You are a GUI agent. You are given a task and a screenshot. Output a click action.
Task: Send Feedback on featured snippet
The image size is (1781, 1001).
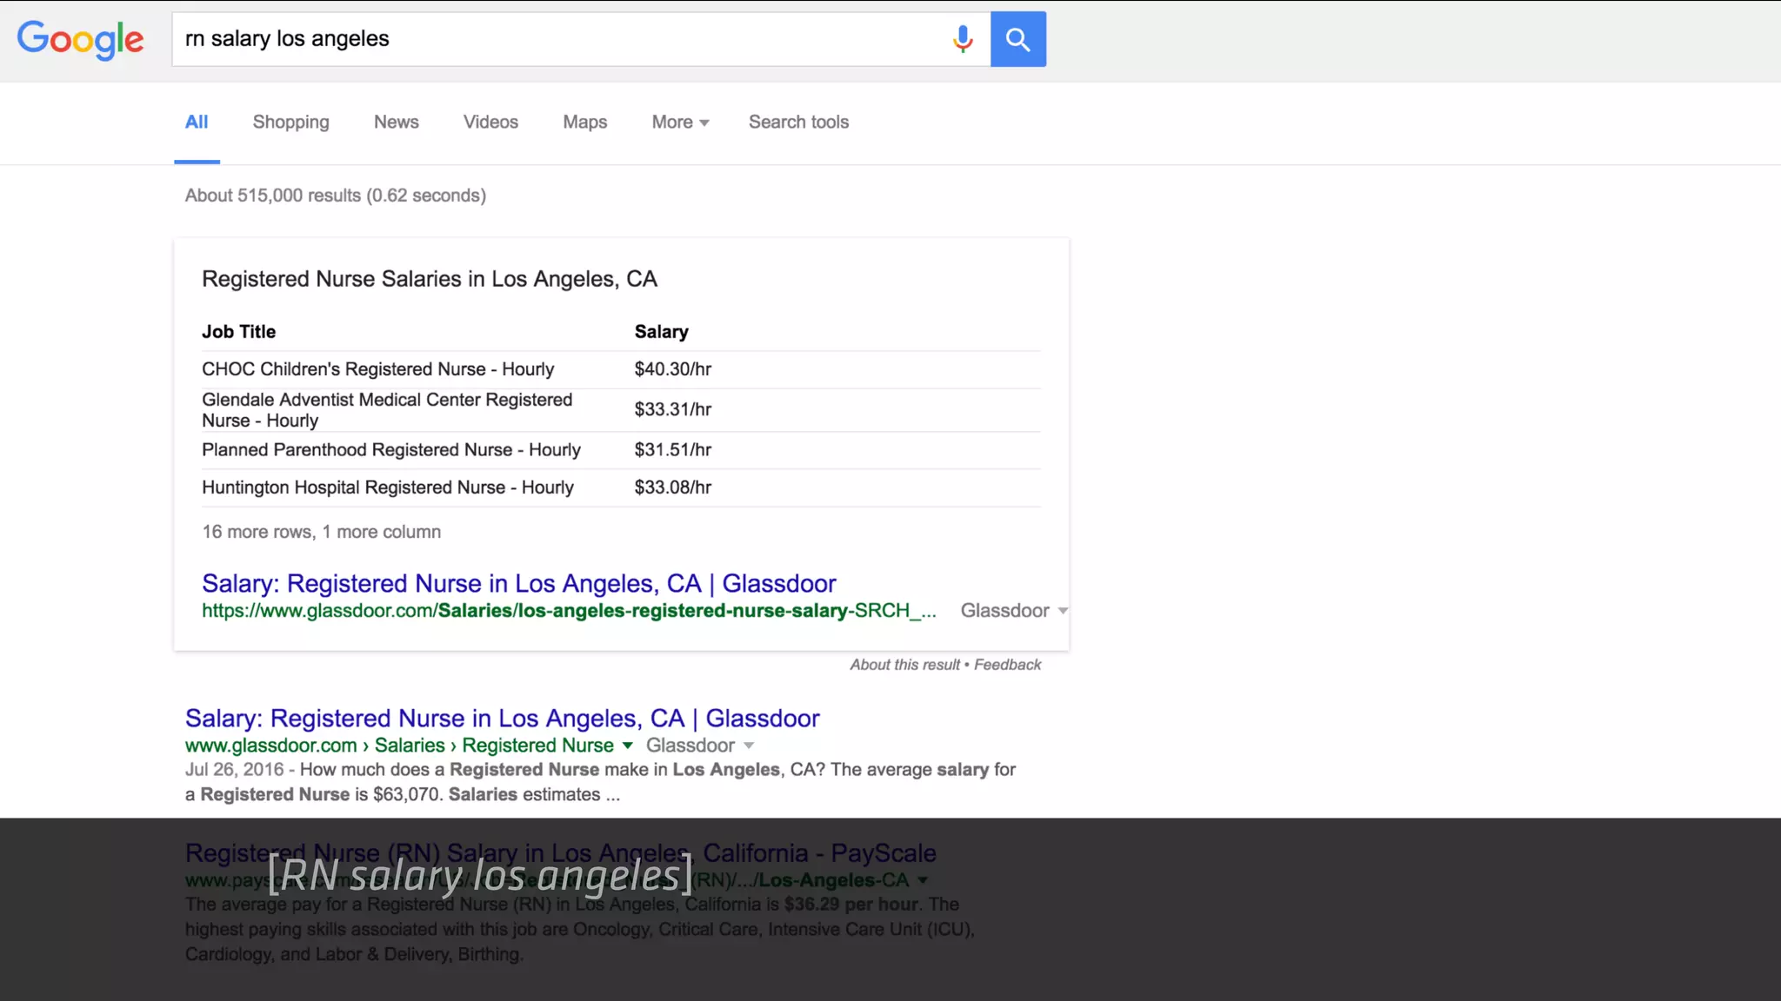[1007, 665]
